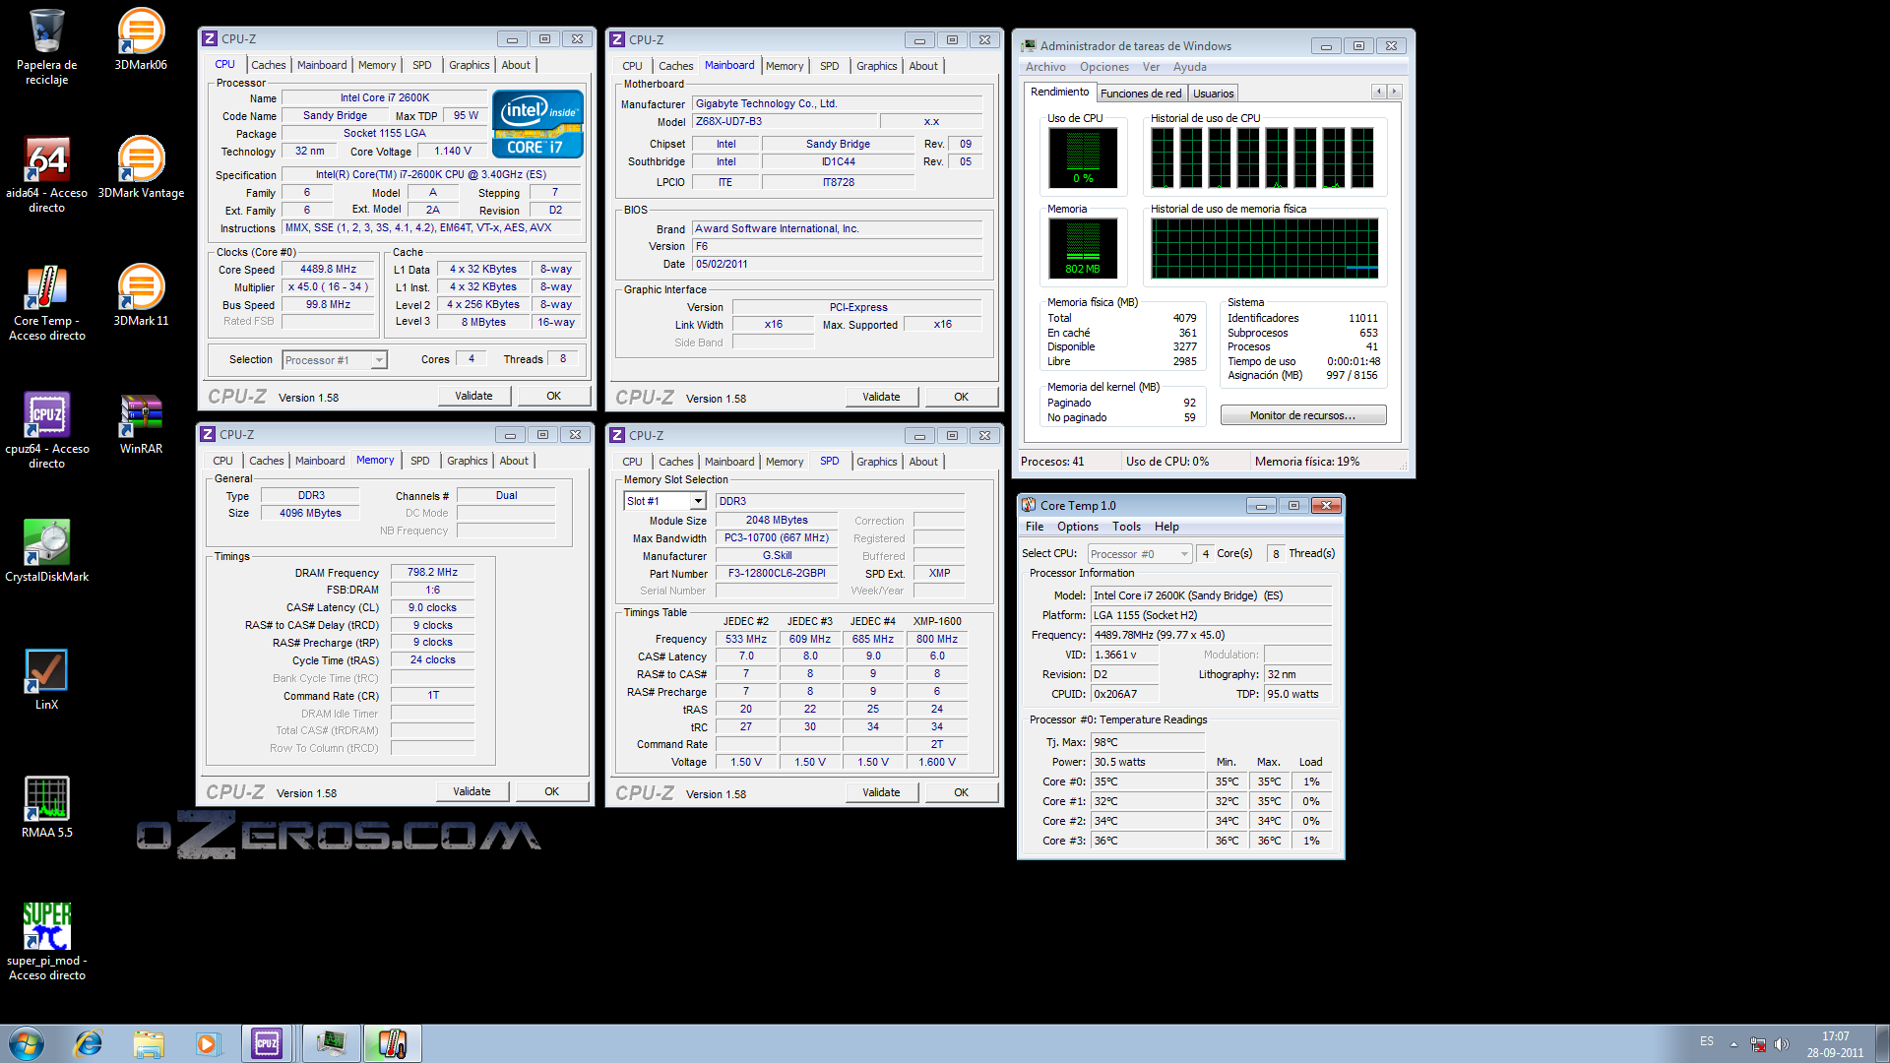
Task: Click Validate in the Memory CPU-Z window
Action: [472, 791]
